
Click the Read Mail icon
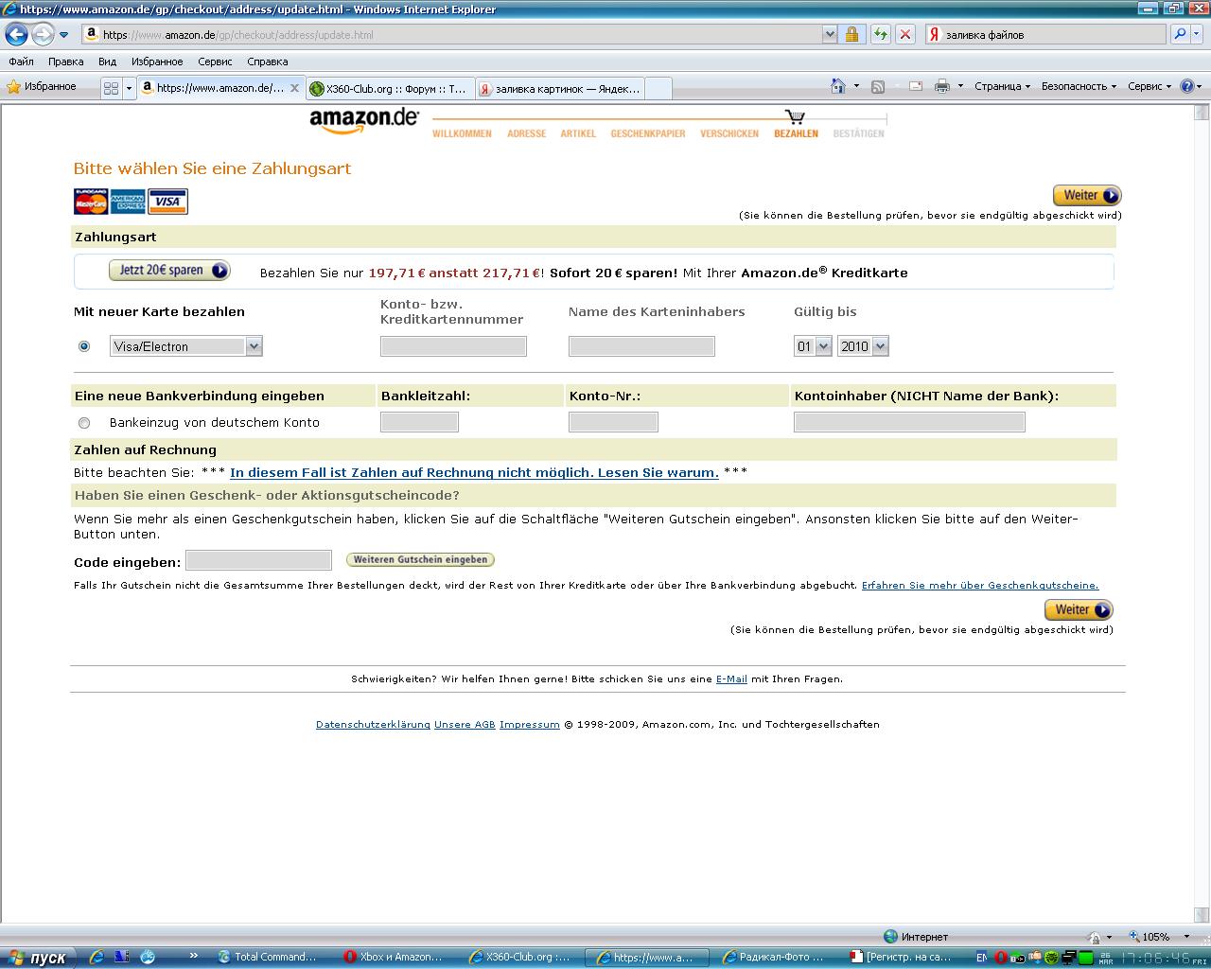click(x=916, y=86)
